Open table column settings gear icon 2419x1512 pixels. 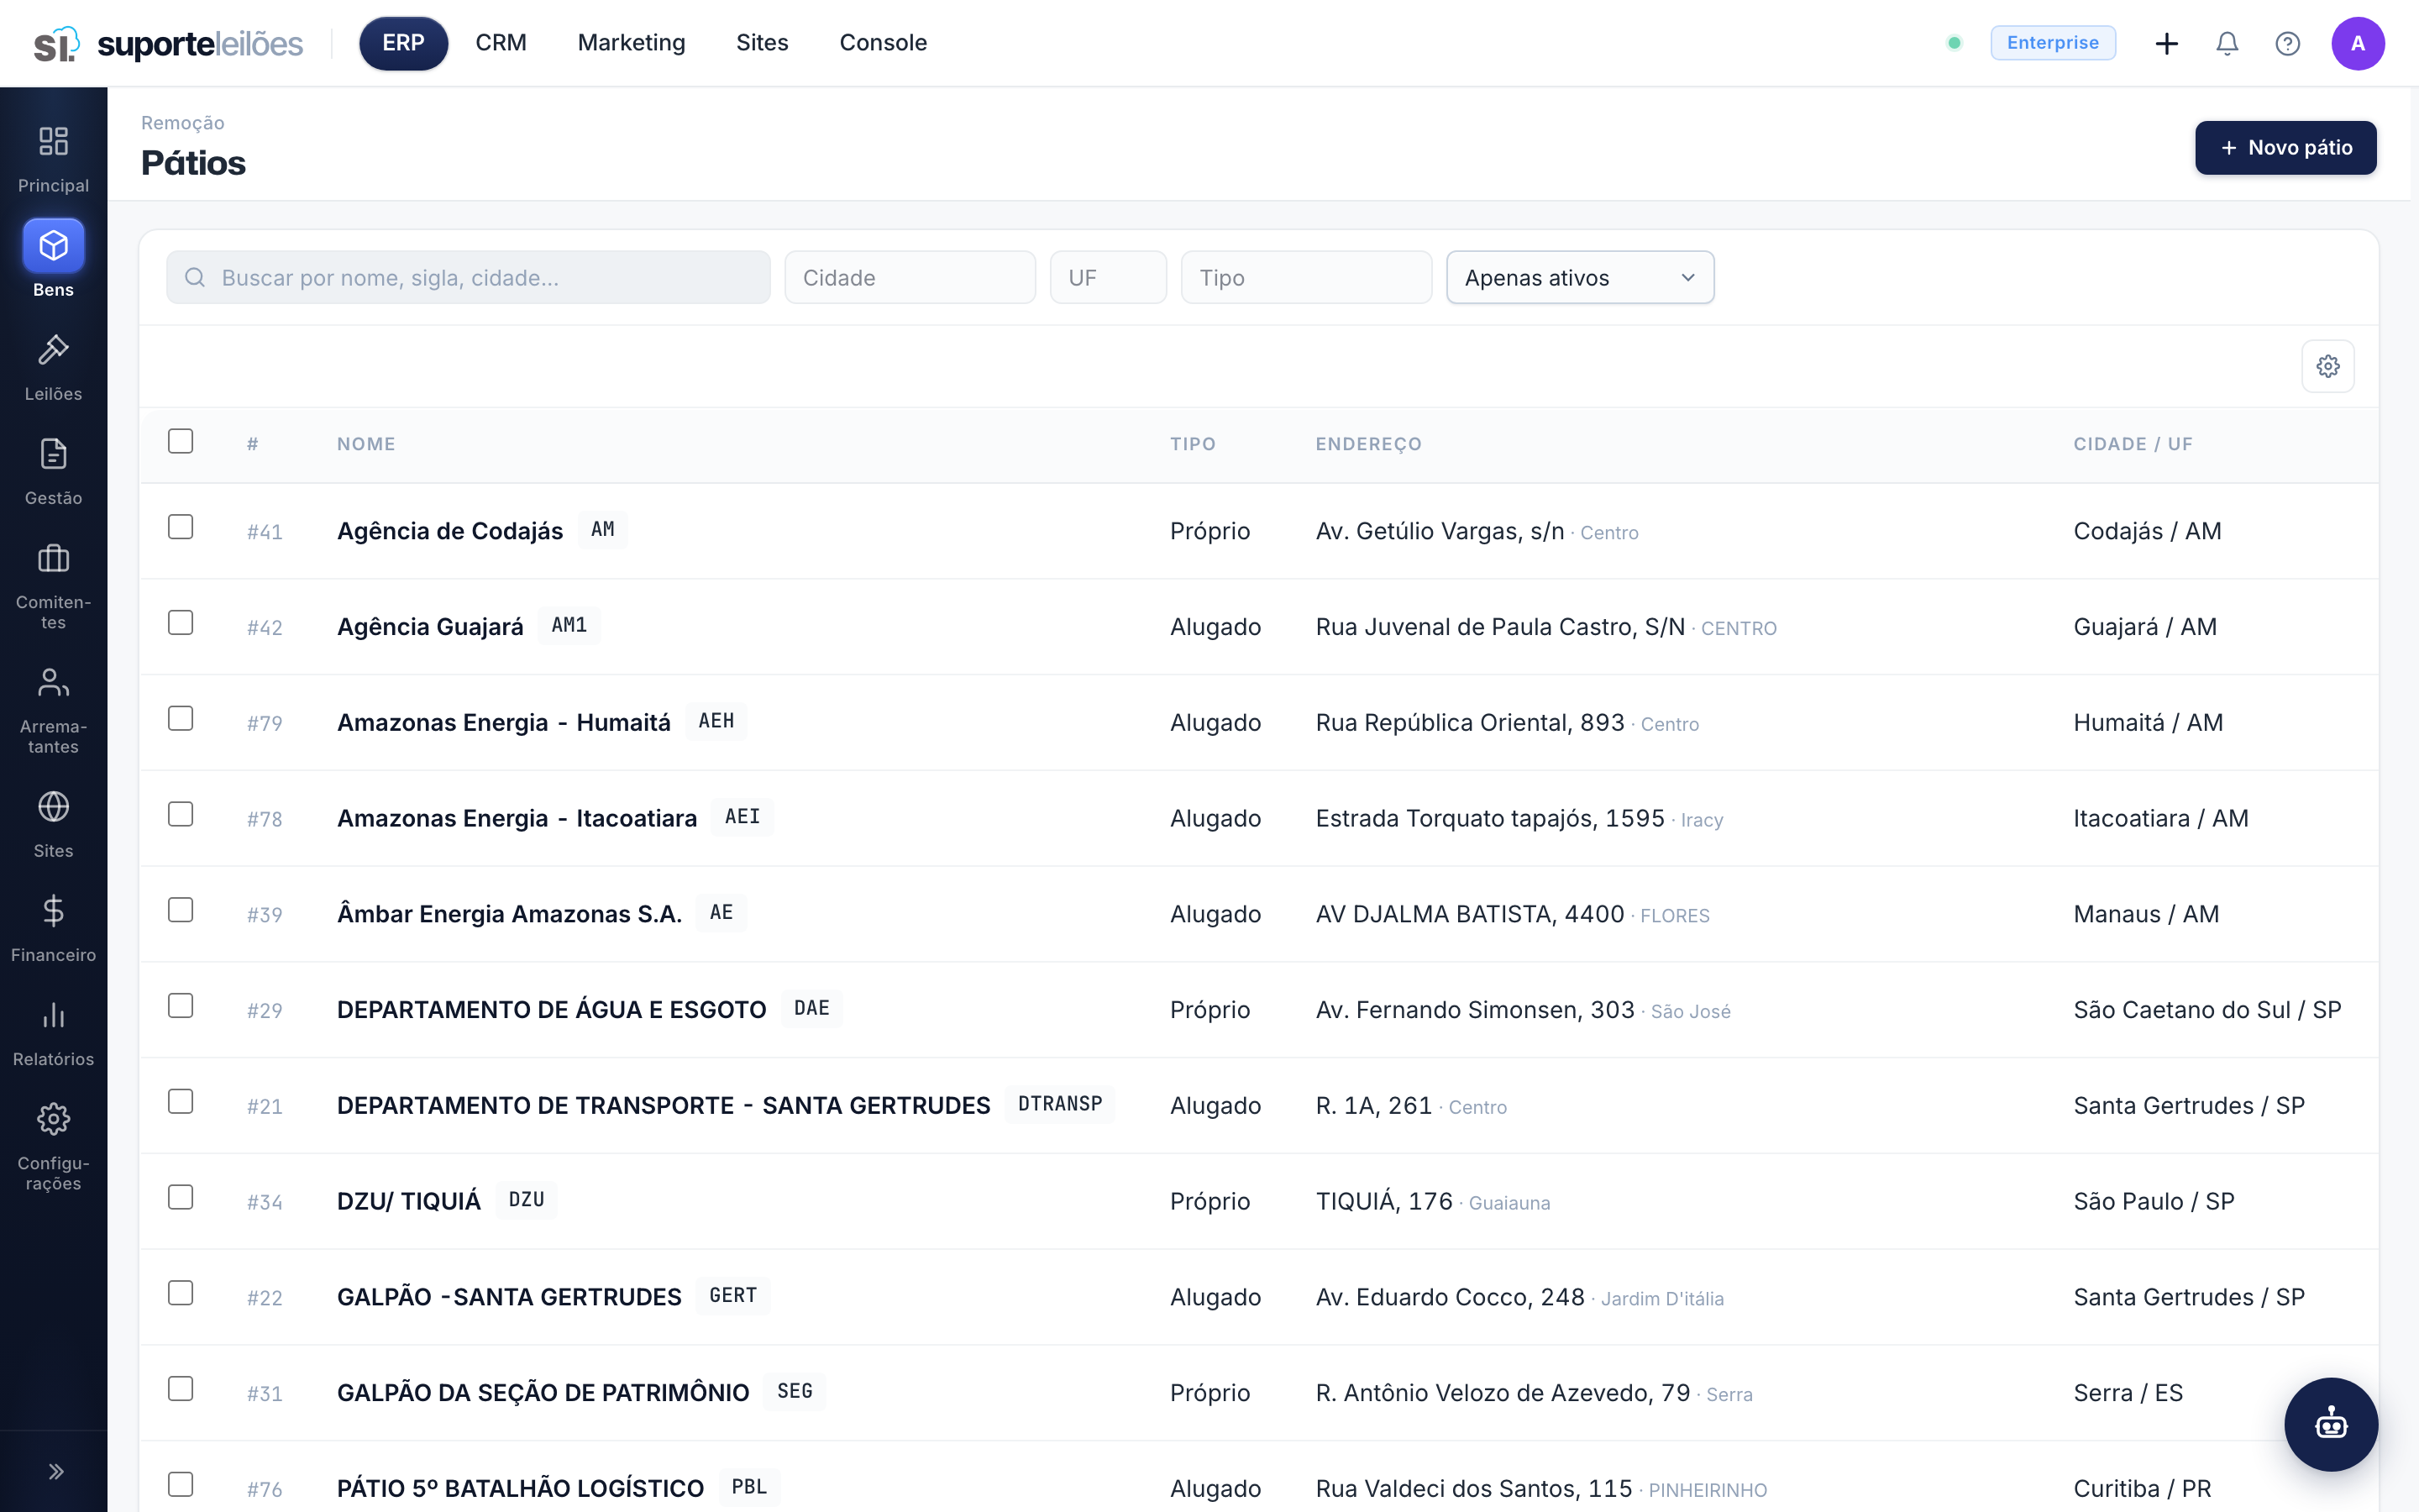[2328, 366]
